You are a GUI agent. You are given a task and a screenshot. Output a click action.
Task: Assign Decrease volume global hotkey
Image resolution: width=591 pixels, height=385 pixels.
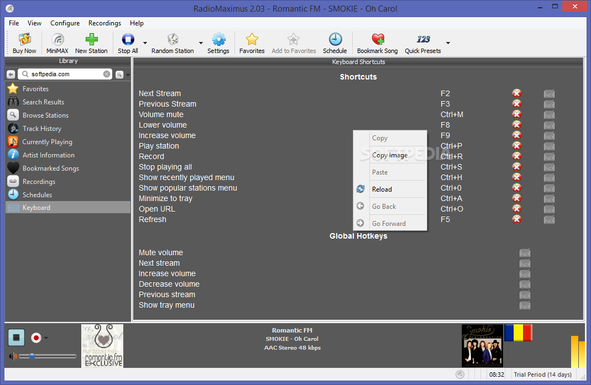tap(525, 284)
